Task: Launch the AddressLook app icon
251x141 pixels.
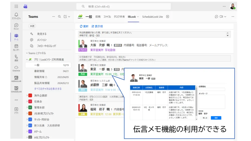Action: [x=16, y=79]
